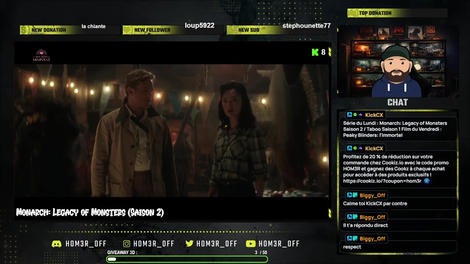Image resolution: width=470 pixels, height=264 pixels.
Task: Click the HOM3R_OFF text next to YouTube
Action: pyautogui.click(x=279, y=244)
